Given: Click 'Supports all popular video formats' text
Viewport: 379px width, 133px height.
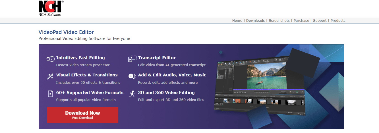Looking at the screenshot, I should click(x=86, y=100).
